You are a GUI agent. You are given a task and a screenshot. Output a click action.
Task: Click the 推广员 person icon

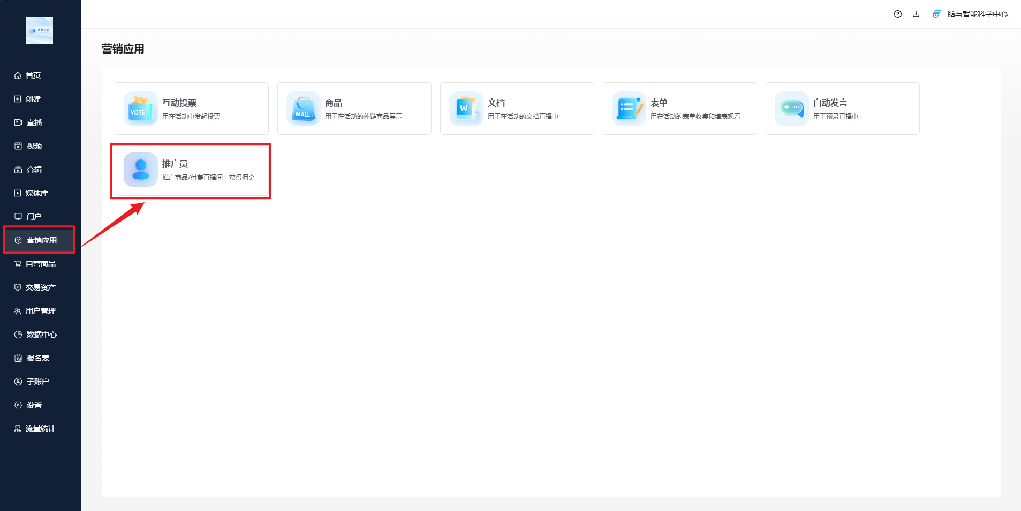(x=140, y=170)
